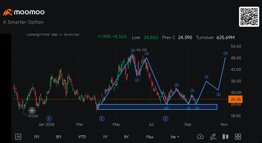Screen dimensions: 262x143
Task: Tap the 19.005 low price label
Action: (33, 116)
